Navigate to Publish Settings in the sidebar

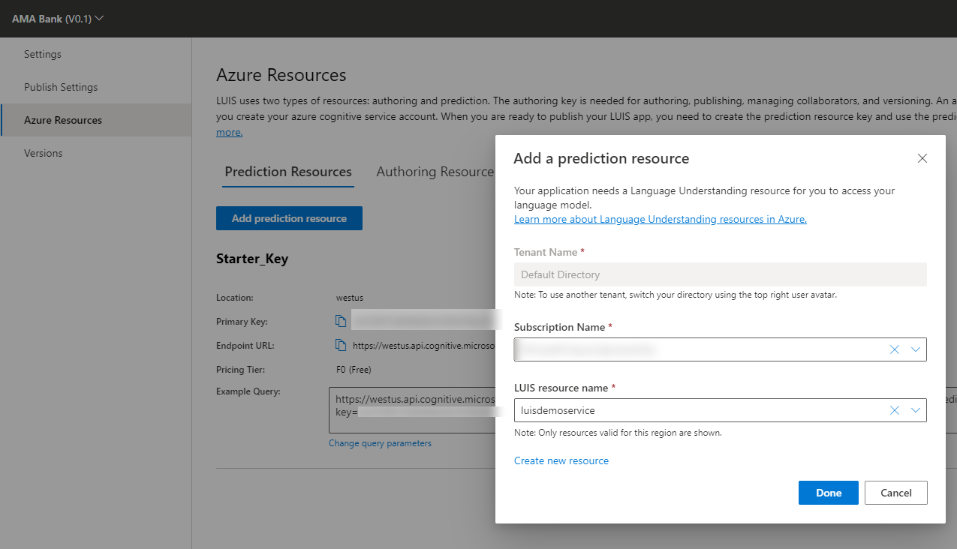(62, 86)
